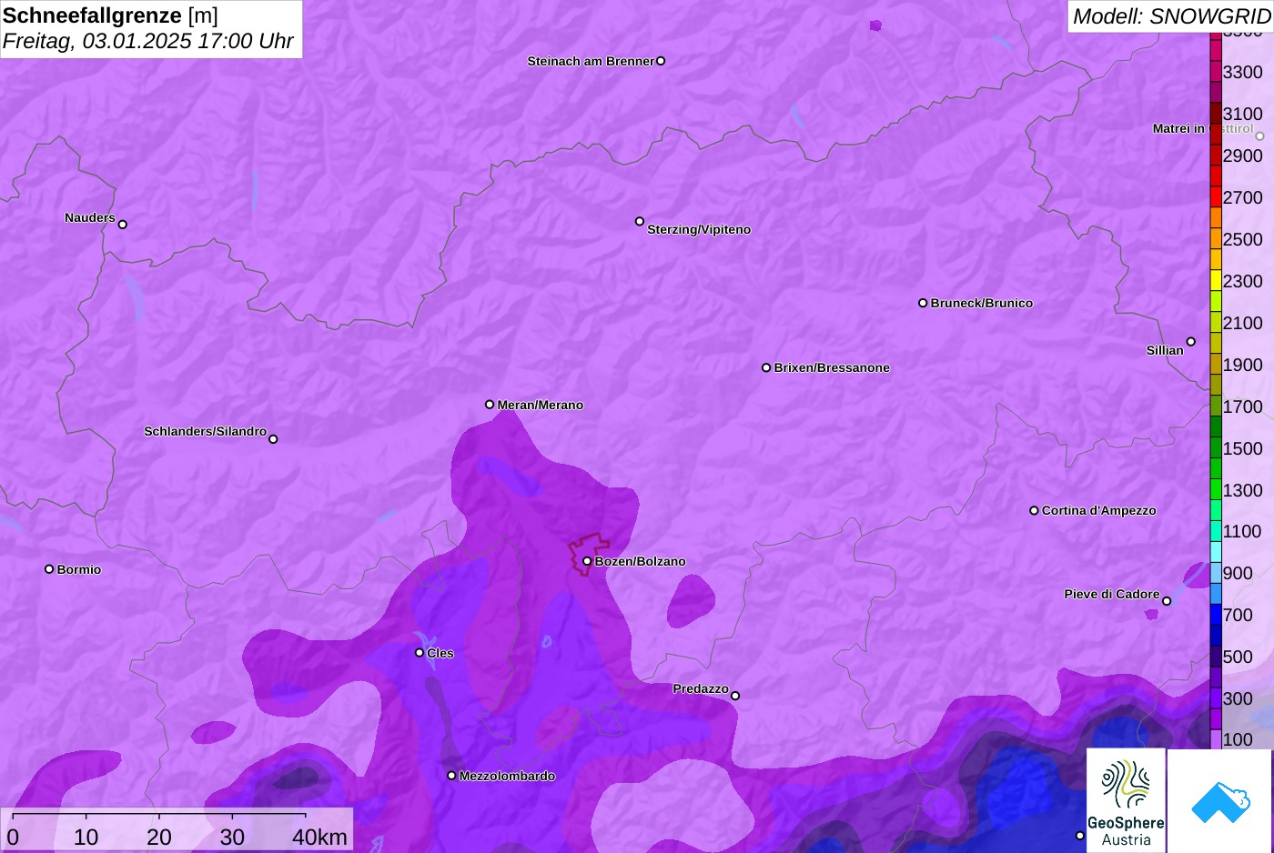Click the Brixen/Bressanone location marker
1274x853 pixels.
point(766,367)
